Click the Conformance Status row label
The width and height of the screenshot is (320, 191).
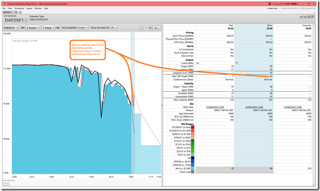183,80
